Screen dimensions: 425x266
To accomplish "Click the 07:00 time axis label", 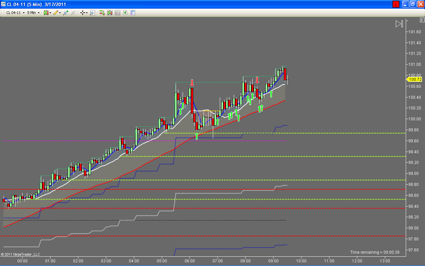I will [x=217, y=261].
